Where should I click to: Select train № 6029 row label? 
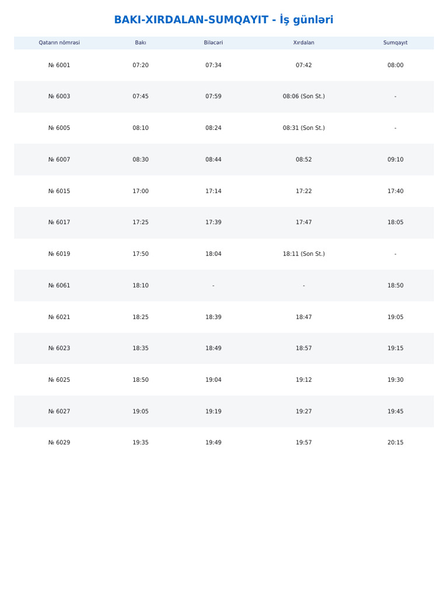point(59,443)
